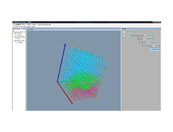Click the pink point cloud region of the cube
Screen dimensions: 173x132
point(85,93)
